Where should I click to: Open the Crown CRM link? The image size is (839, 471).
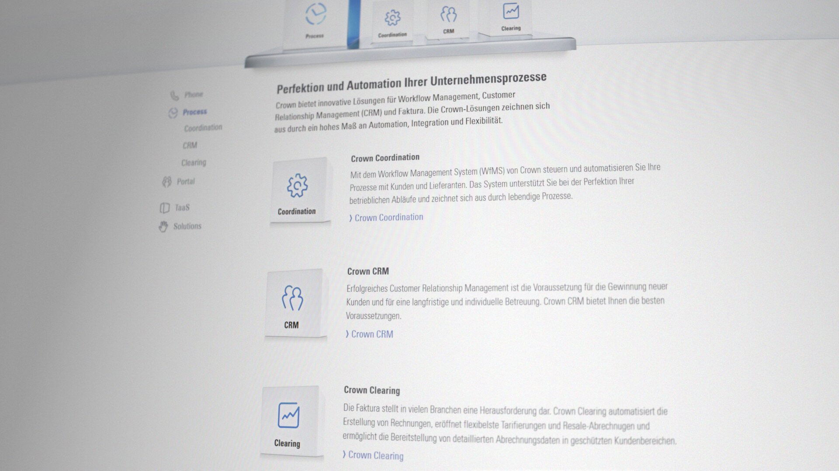369,334
